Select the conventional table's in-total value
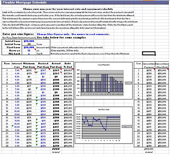Screen dimensions: 170x162 149,149
